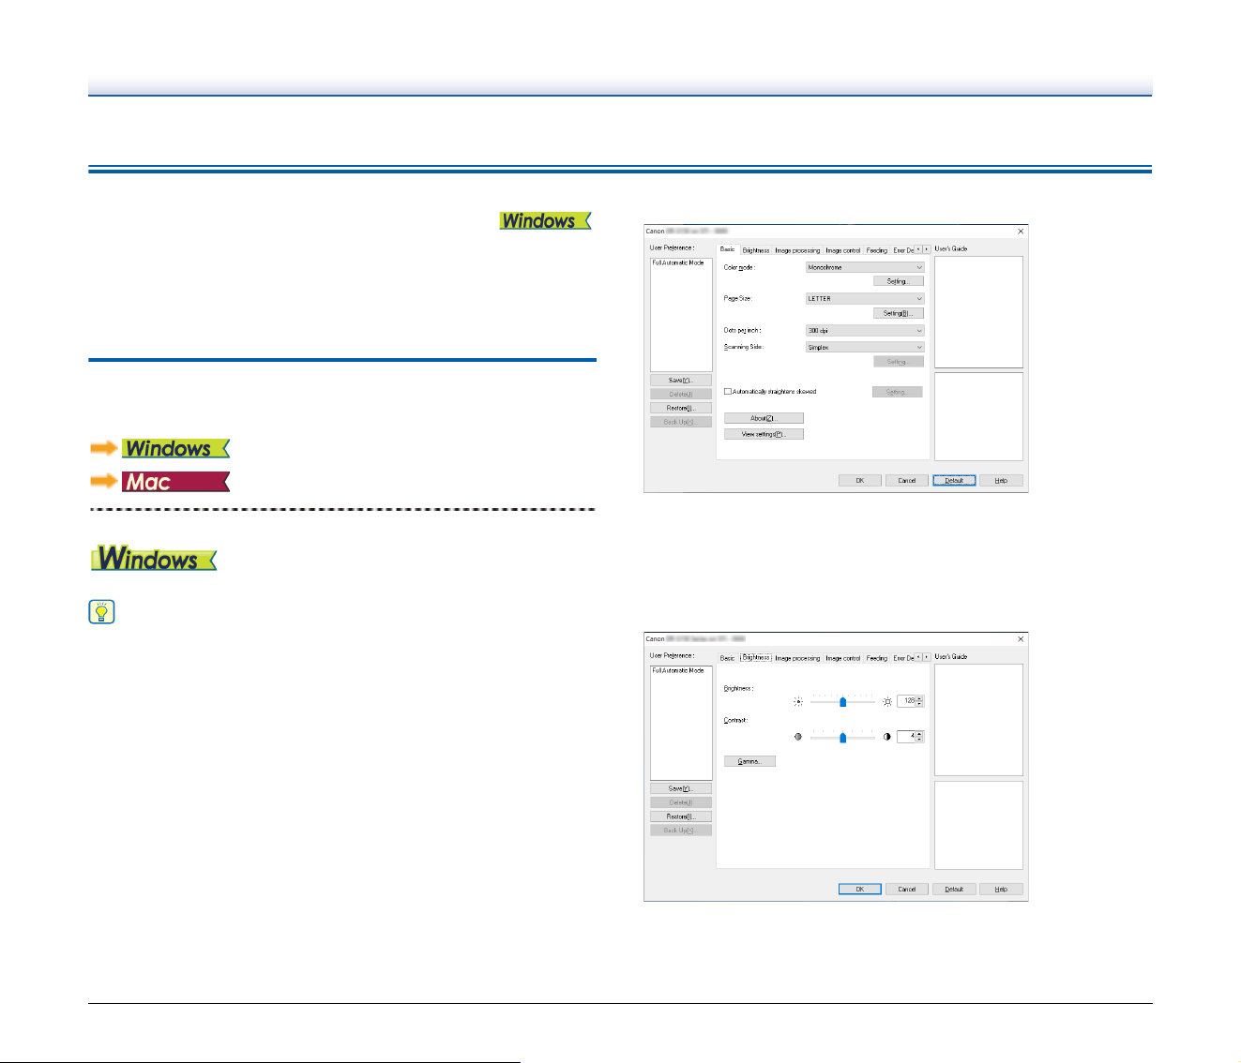Open the Scanning Side Simplex dropdown

tap(865, 347)
